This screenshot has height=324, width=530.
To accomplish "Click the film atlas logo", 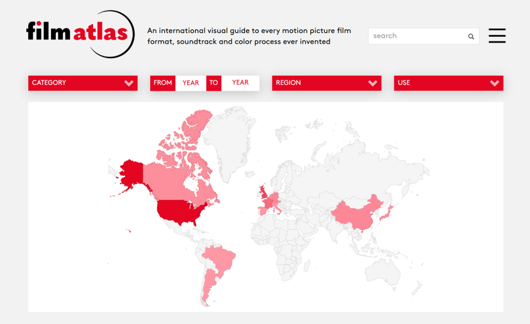I will click(80, 34).
